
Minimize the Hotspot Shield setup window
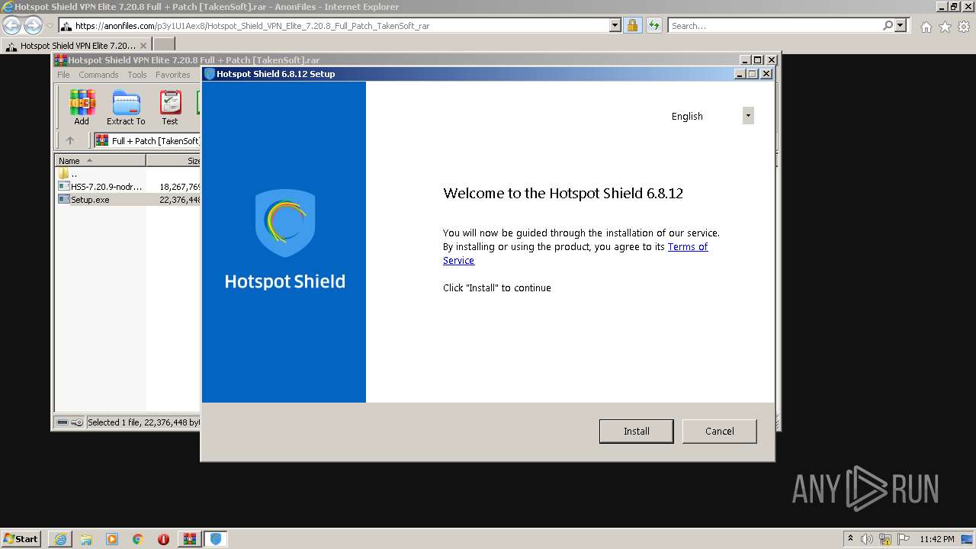click(740, 74)
